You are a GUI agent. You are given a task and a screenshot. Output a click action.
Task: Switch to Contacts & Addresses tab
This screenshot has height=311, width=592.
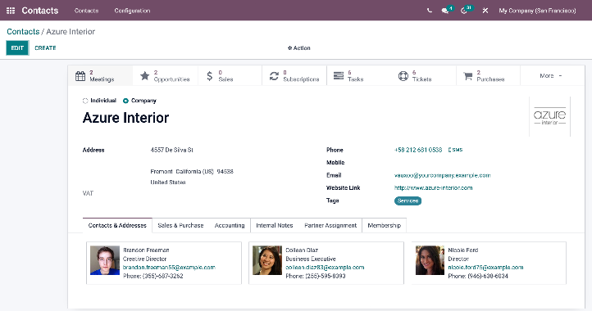pos(117,225)
